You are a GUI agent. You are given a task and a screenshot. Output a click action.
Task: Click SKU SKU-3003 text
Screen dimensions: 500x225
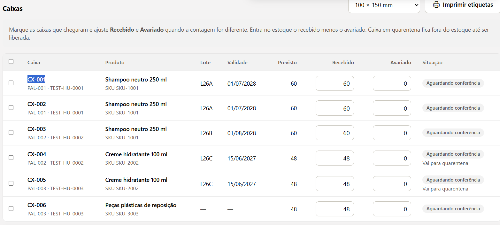click(x=122, y=214)
